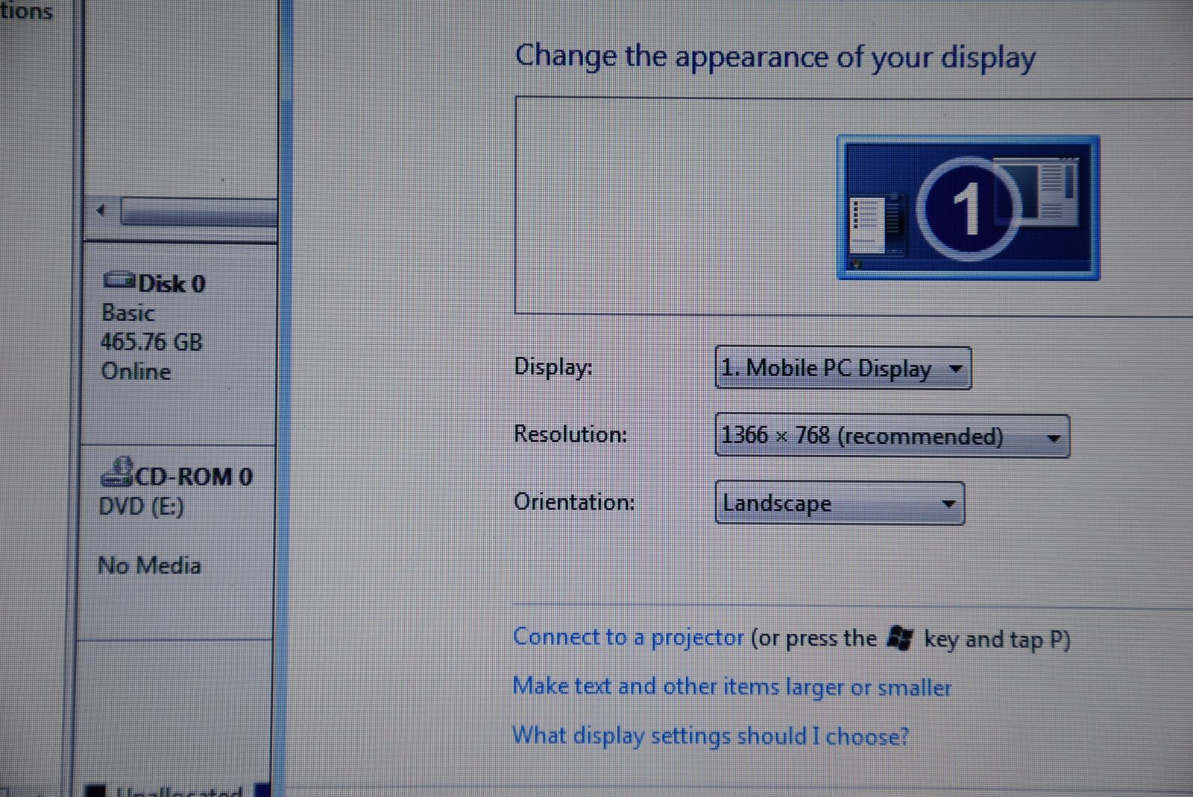The image size is (1193, 797).
Task: Open the Resolution dropdown showing 1366 × 768
Action: pos(892,436)
